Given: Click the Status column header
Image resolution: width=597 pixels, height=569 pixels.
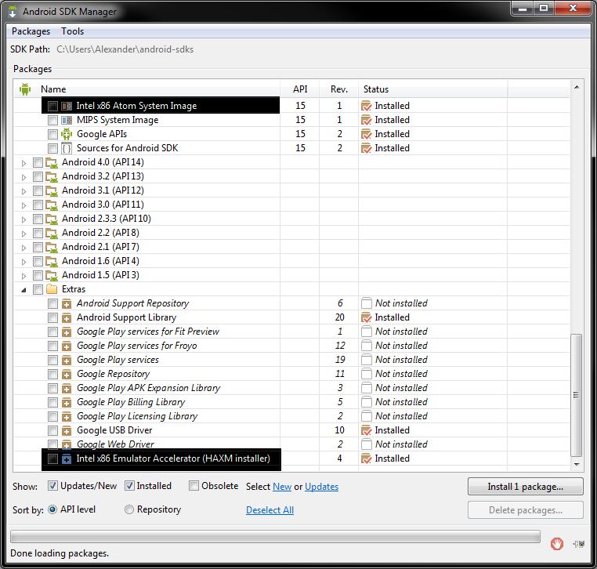Looking at the screenshot, I should tap(433, 89).
